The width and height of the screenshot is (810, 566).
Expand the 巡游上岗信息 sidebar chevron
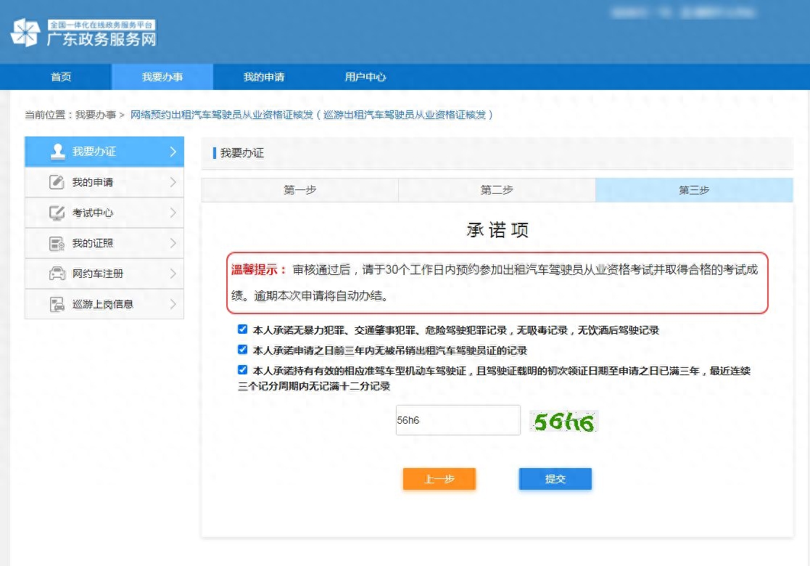tap(173, 304)
